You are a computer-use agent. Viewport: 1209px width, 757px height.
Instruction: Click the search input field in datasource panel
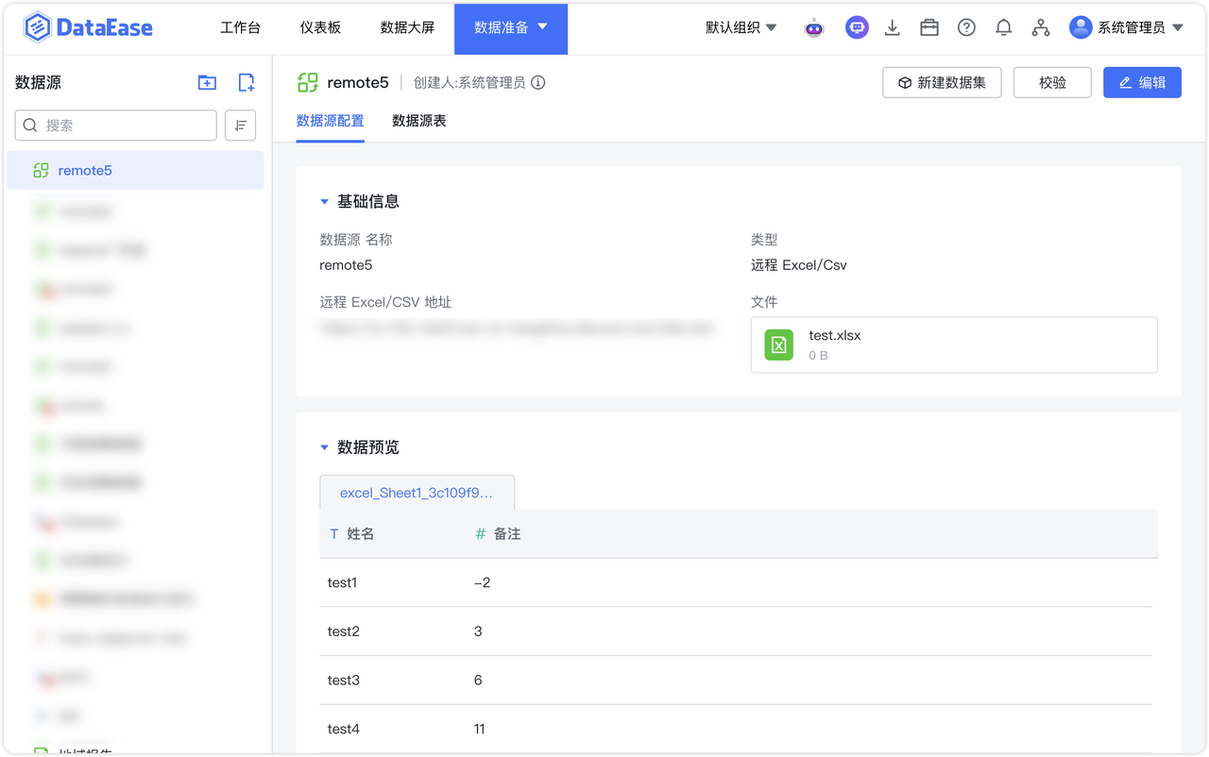tap(115, 125)
